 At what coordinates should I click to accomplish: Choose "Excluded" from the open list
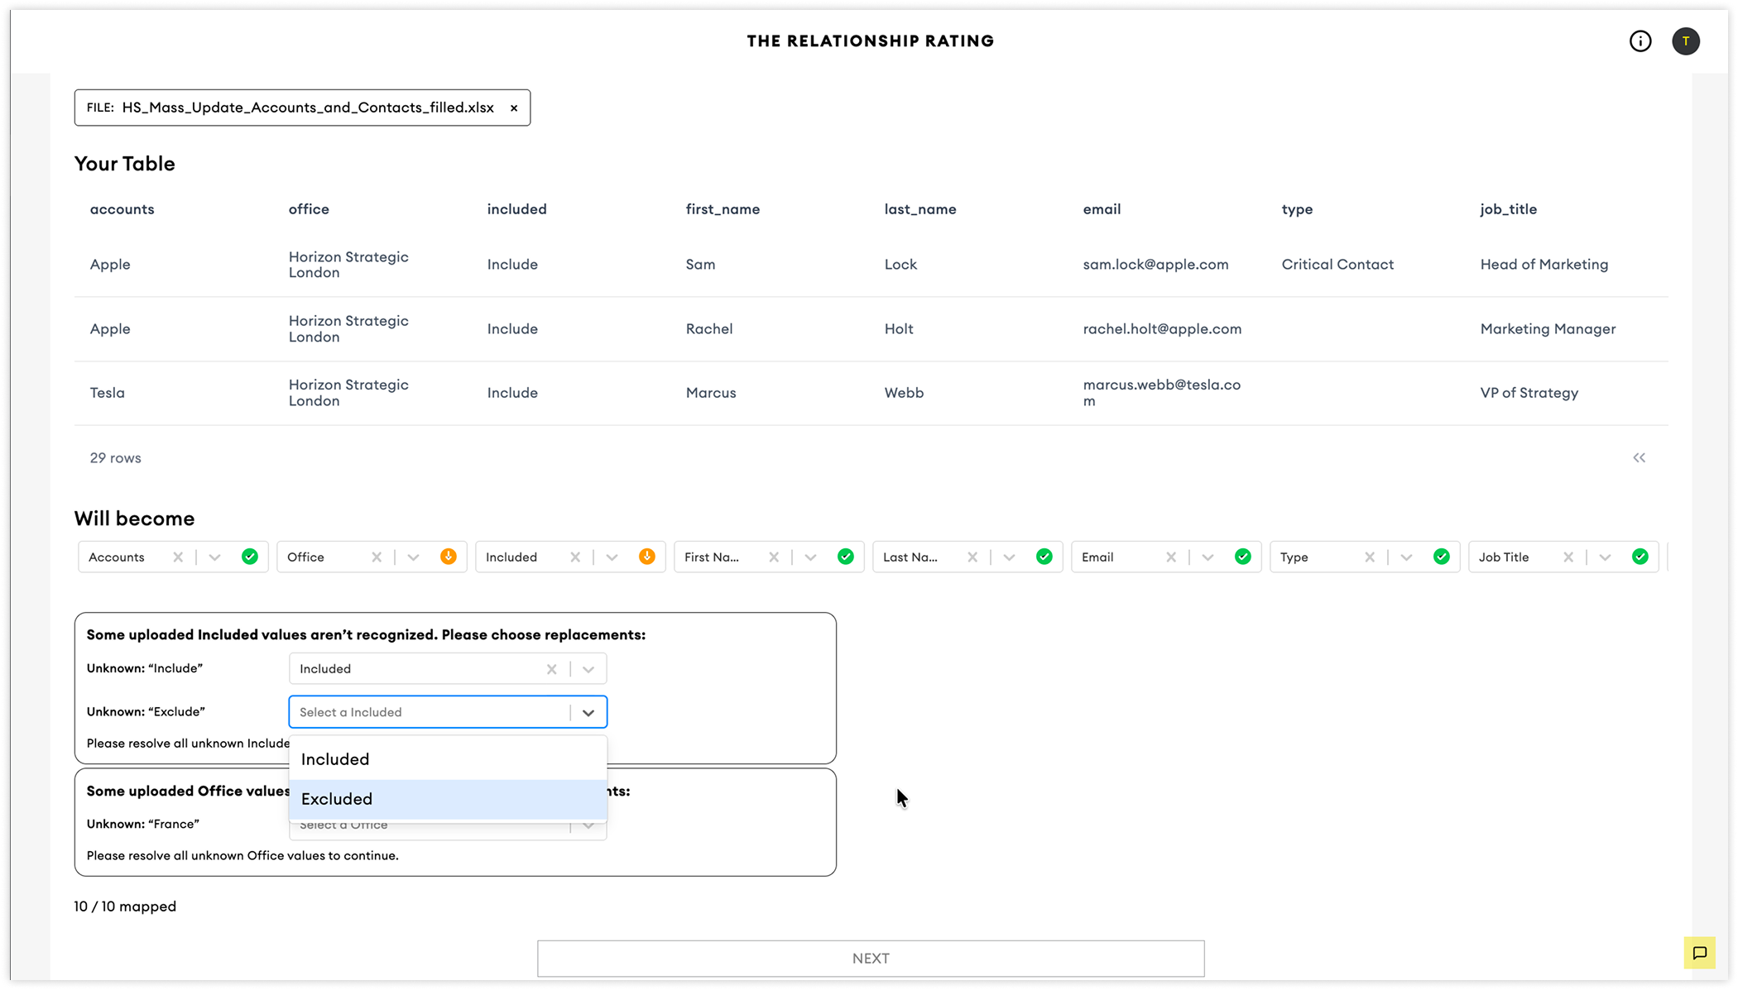(x=448, y=799)
